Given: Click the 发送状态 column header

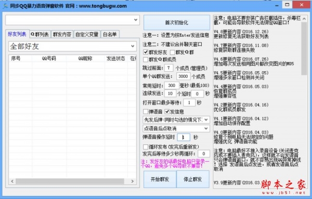Looking at the screenshot, I should coord(116,58).
